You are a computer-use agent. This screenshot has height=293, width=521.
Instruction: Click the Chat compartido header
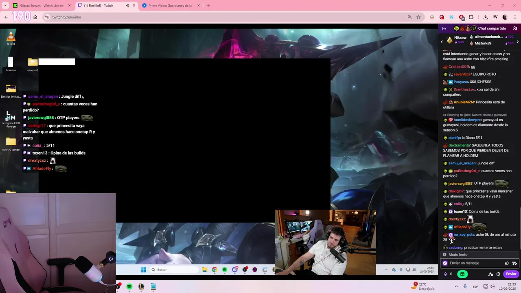pos(492,28)
